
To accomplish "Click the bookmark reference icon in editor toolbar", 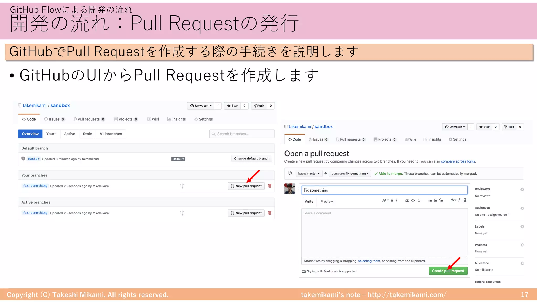I will pos(465,201).
